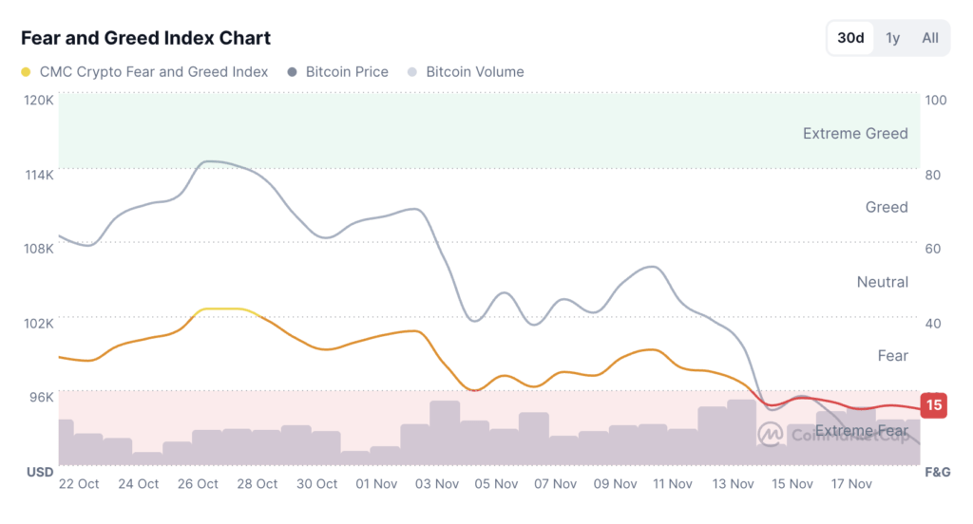The image size is (973, 524).
Task: Click the Neutral zone label
Action: [x=882, y=282]
